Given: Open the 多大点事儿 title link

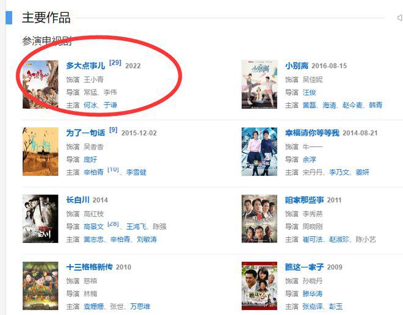Looking at the screenshot, I should 85,66.
